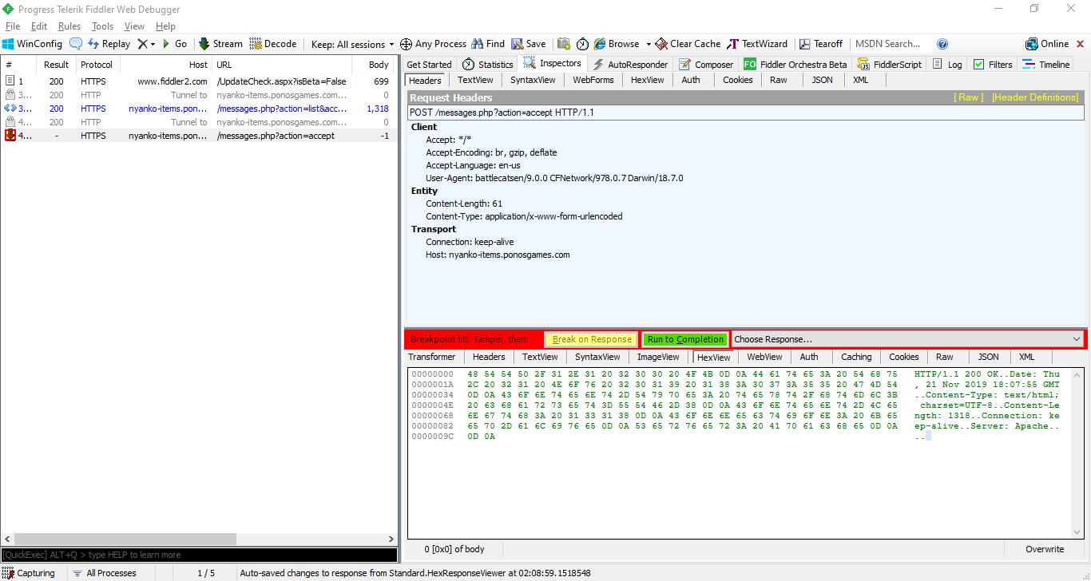This screenshot has height=581, width=1091.
Task: Open toolbar help question mark icon
Action: tap(942, 44)
